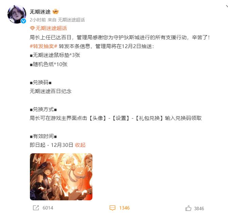The width and height of the screenshot is (228, 218).
Task: Open the attached artwork image thumbnail
Action: pos(61,177)
